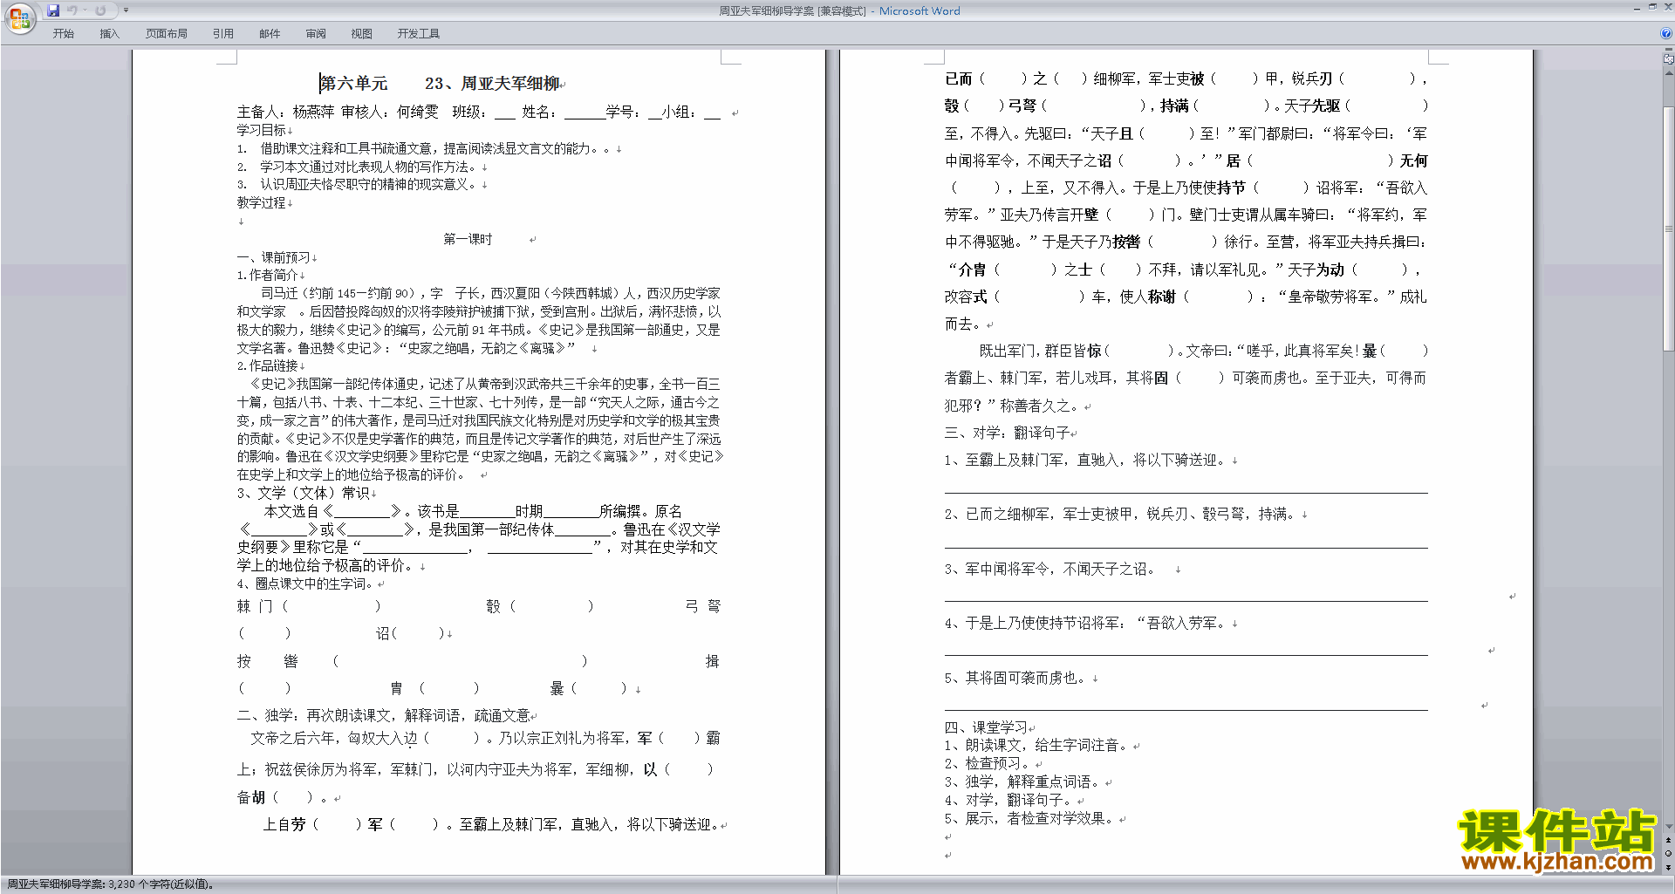Screen dimensions: 1675x894
Task: Open the 视图 ribbon tab
Action: 362,33
